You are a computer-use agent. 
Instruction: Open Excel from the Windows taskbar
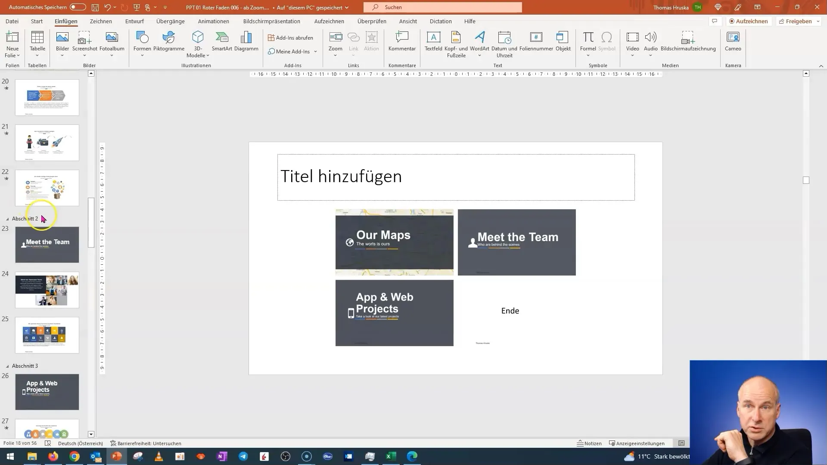pyautogui.click(x=391, y=456)
